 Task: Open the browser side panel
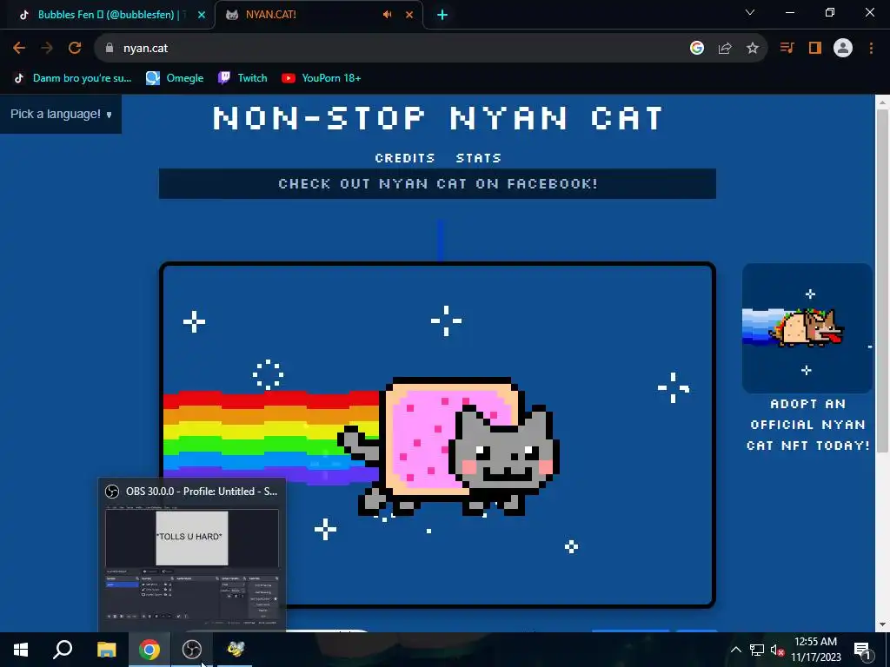point(815,49)
